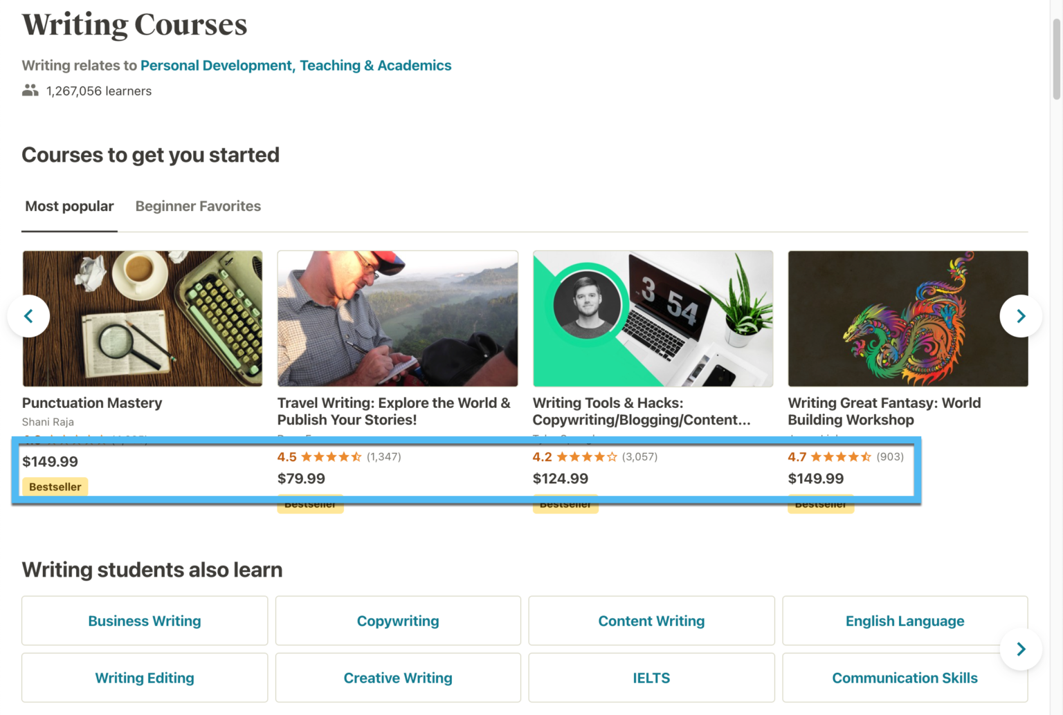Select the Most popular tab
The height and width of the screenshot is (715, 1063).
69,206
